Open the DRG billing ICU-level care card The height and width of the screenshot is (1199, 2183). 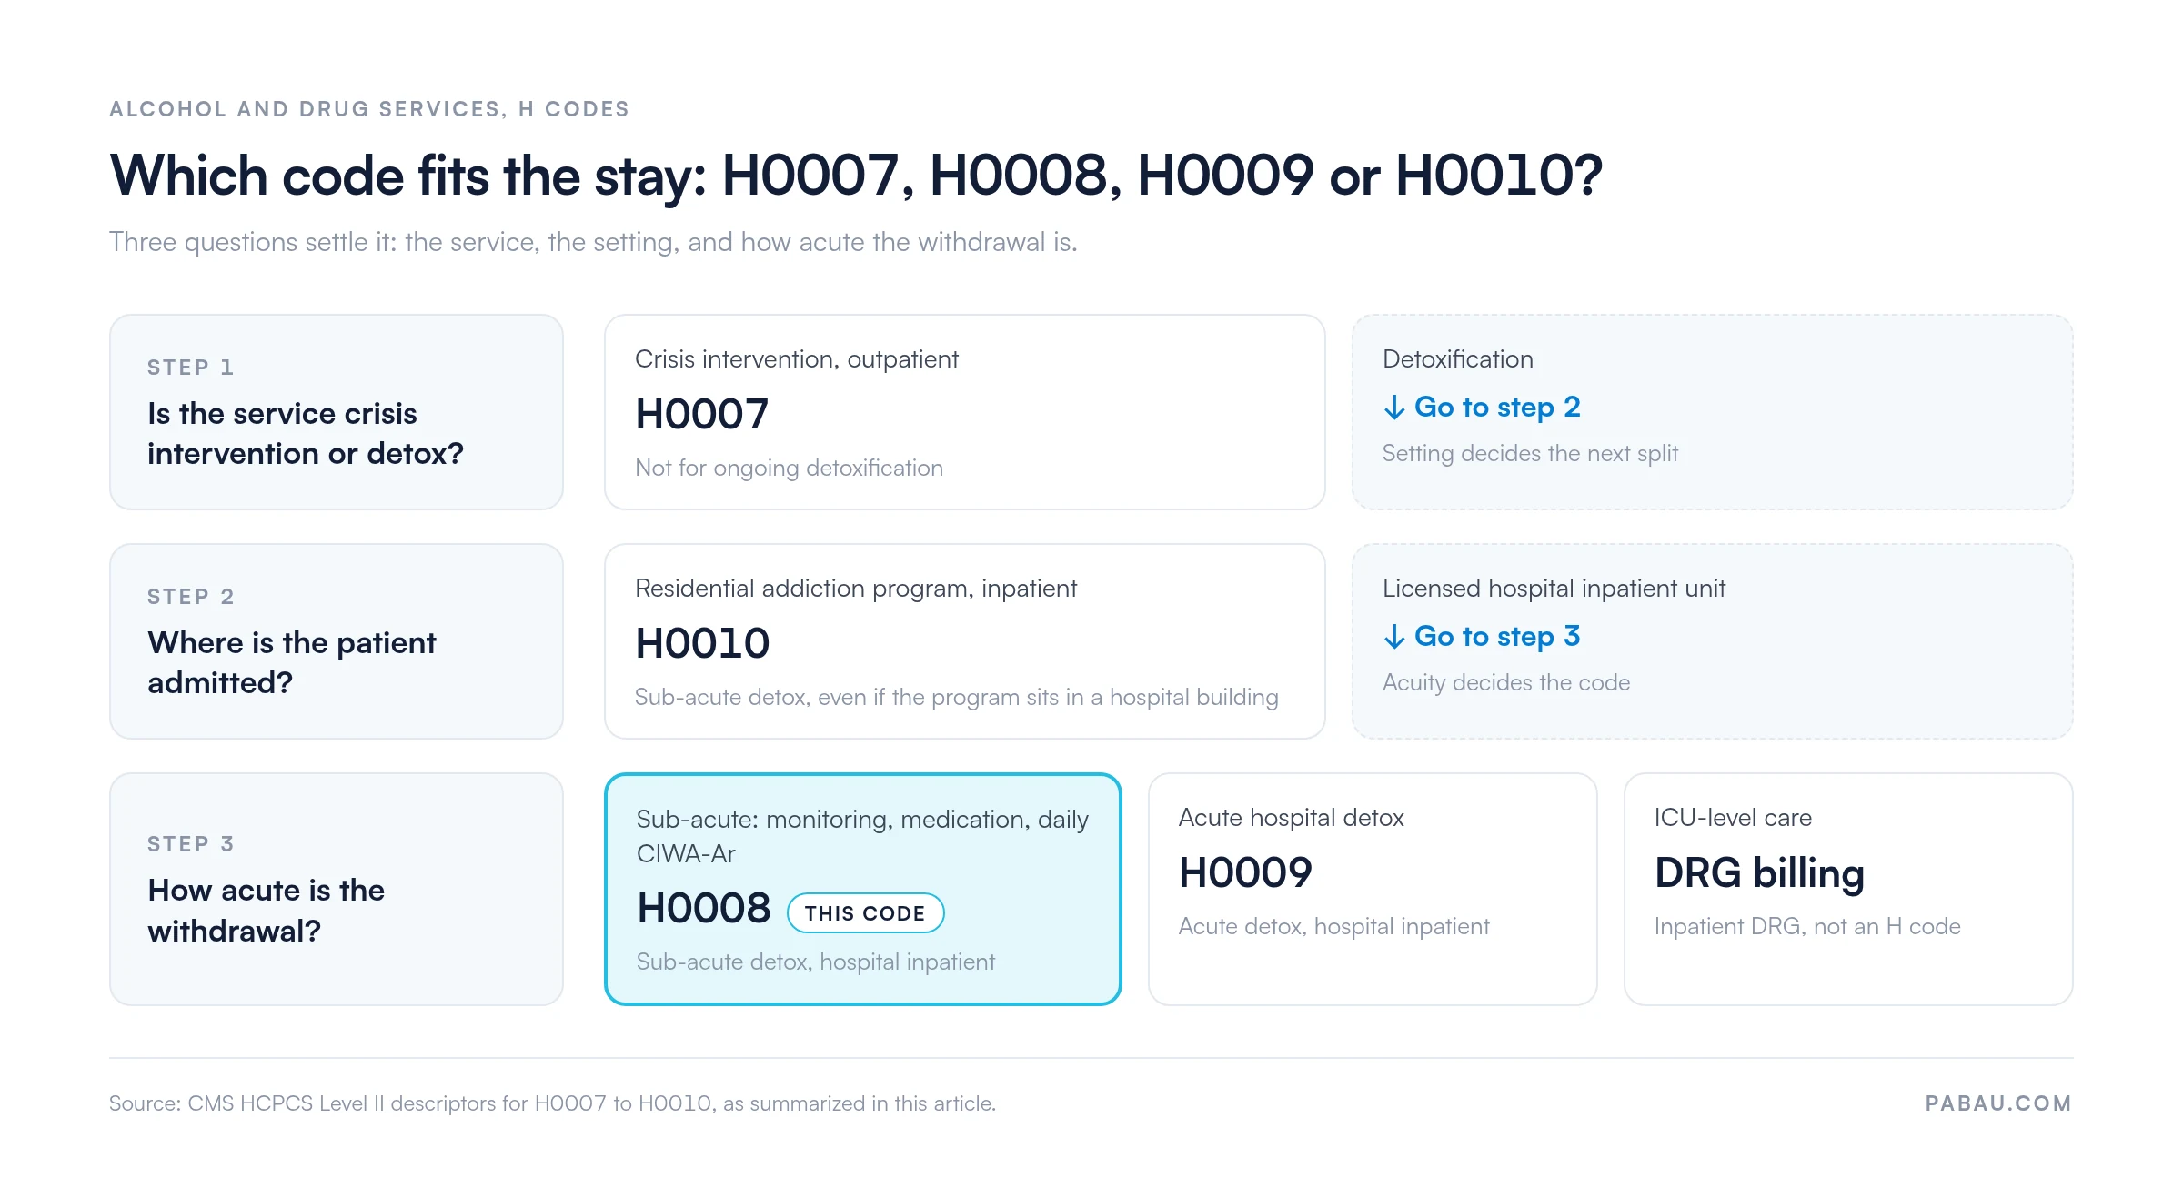coord(1848,889)
